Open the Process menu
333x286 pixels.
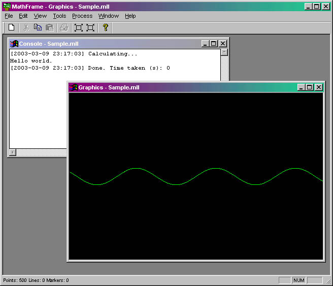click(82, 16)
